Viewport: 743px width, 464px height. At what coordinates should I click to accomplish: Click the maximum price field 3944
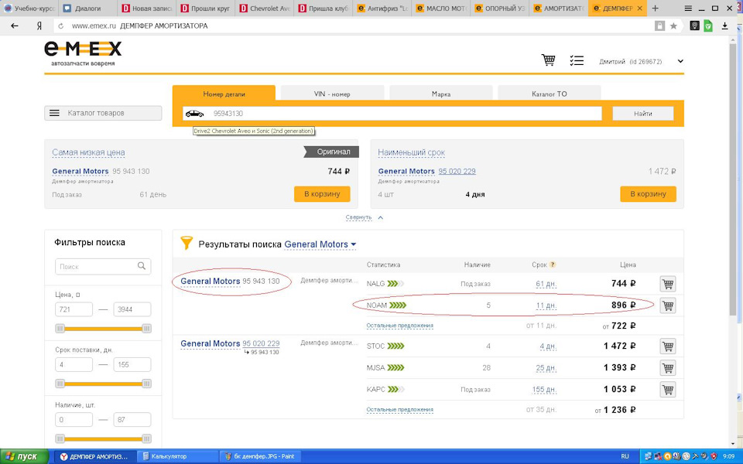click(x=132, y=309)
